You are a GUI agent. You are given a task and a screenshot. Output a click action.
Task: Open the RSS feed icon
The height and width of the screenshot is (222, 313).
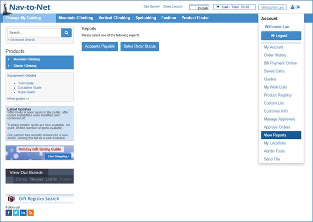click(x=31, y=212)
